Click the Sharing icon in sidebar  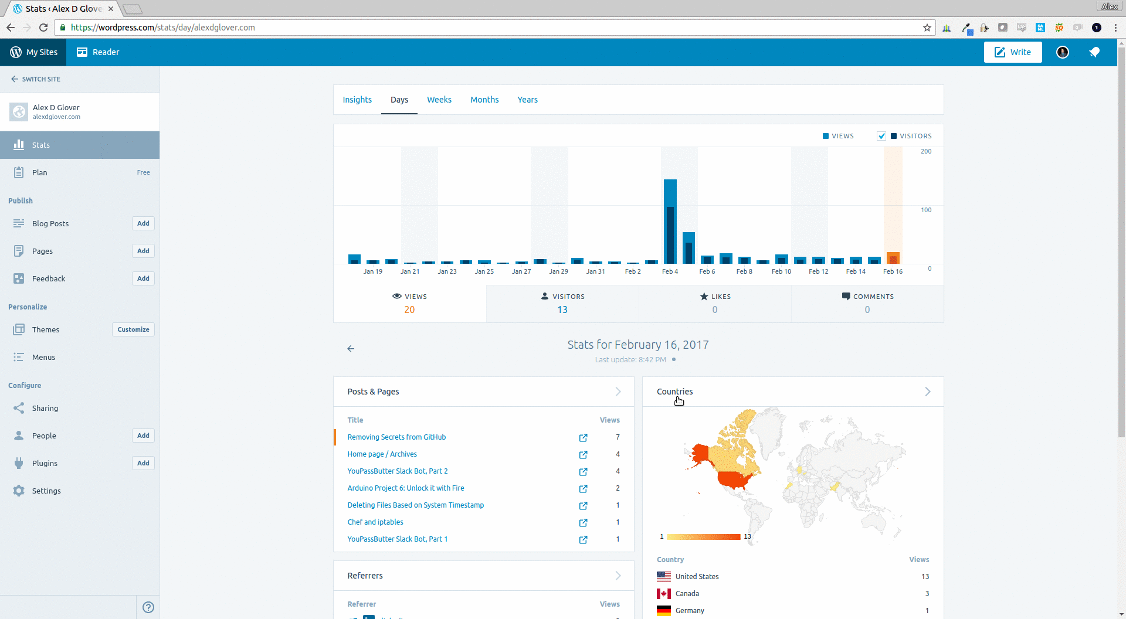tap(19, 408)
